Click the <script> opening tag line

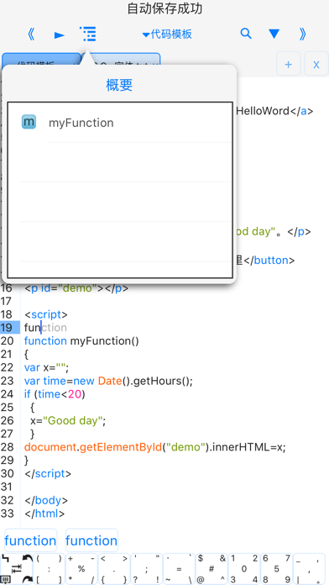pos(46,314)
